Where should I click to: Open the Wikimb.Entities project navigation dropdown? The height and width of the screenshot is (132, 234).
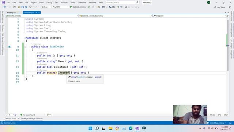click(42, 16)
